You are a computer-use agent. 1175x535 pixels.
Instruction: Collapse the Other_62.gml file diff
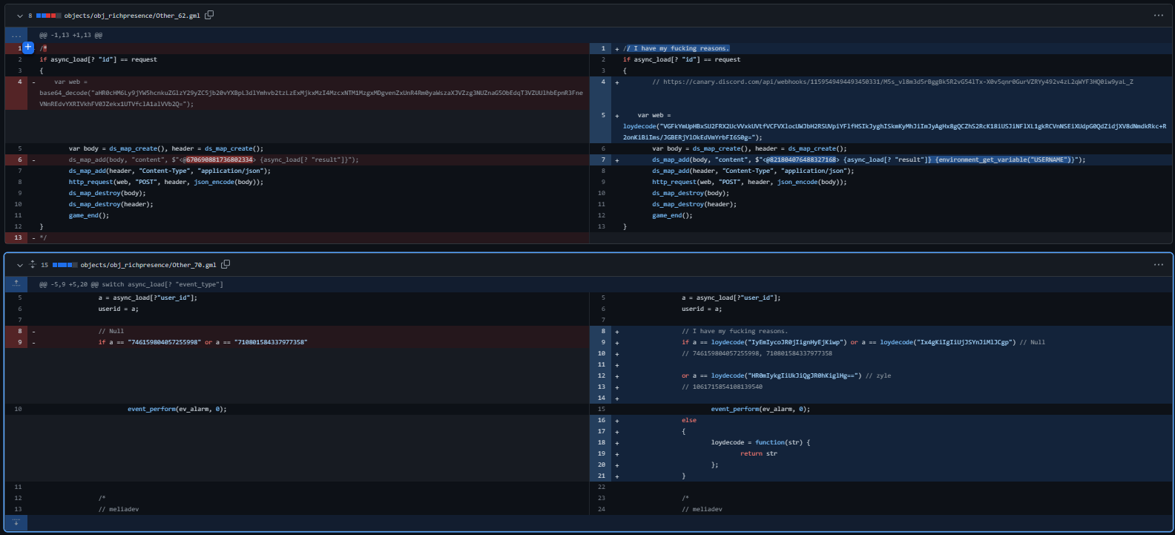point(20,15)
